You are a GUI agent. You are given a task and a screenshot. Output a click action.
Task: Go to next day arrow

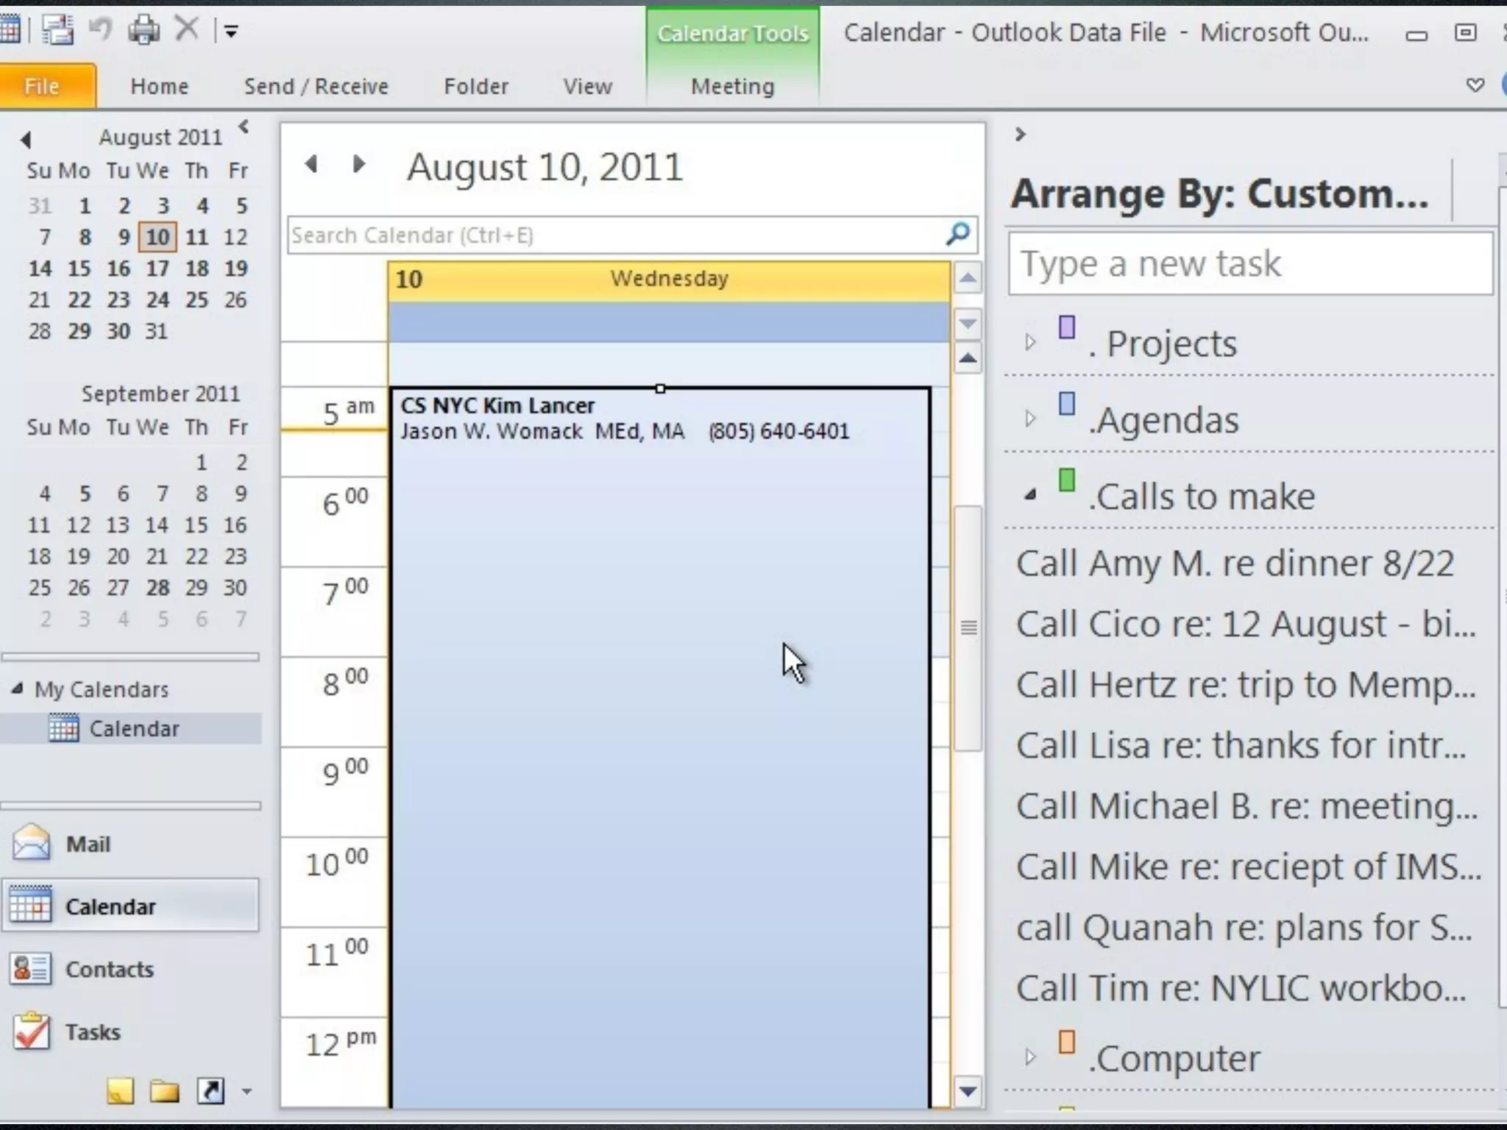pyautogui.click(x=358, y=164)
